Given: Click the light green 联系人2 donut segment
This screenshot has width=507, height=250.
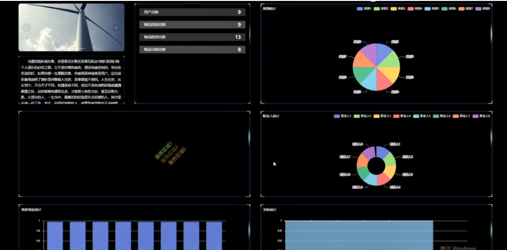Looking at the screenshot, I should 390,160.
